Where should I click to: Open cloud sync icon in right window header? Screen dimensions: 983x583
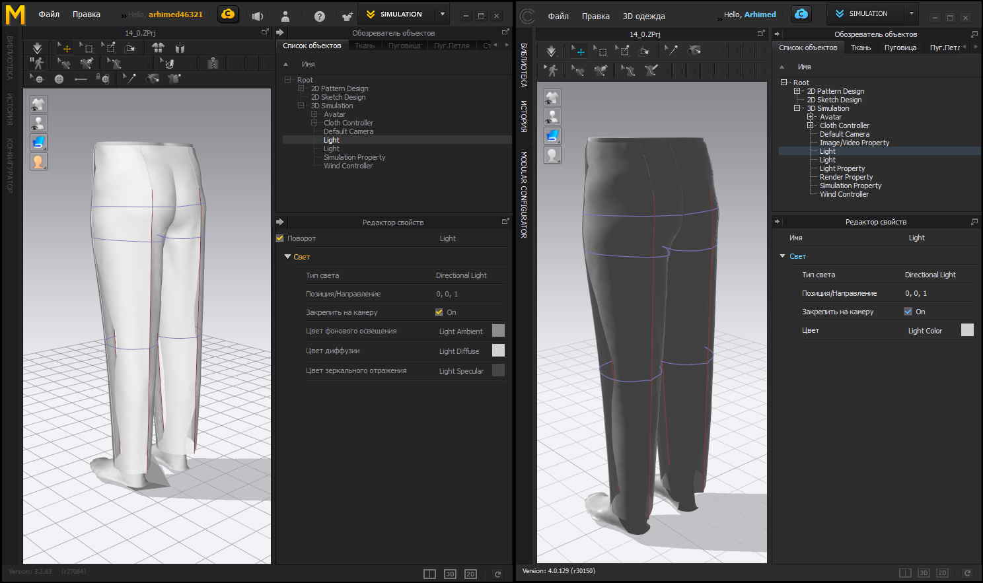[801, 14]
